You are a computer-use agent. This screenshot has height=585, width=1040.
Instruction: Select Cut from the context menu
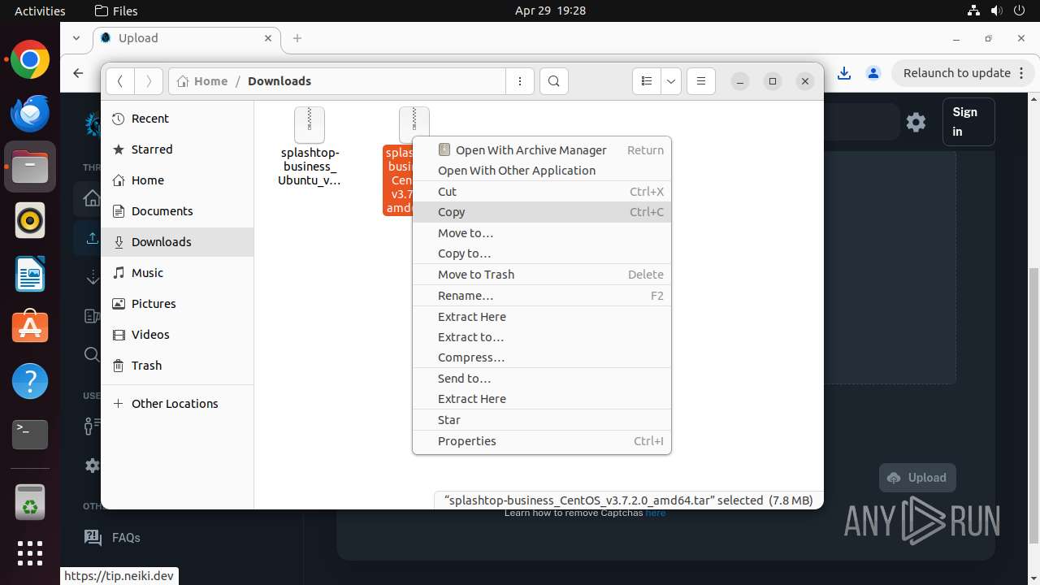(x=542, y=192)
